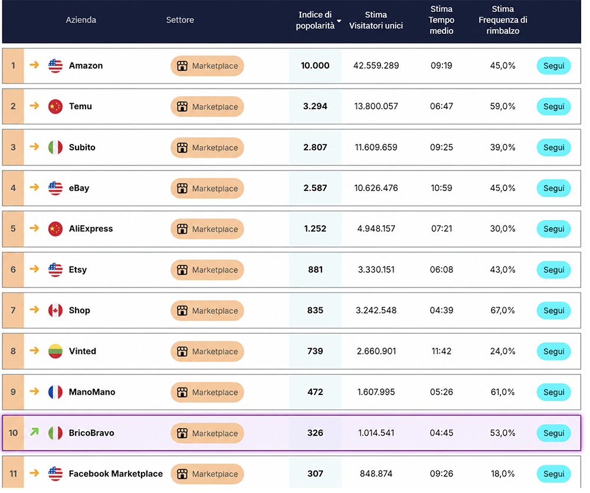Click Segui button in the AliExpress row
The image size is (590, 493).
[x=553, y=229]
